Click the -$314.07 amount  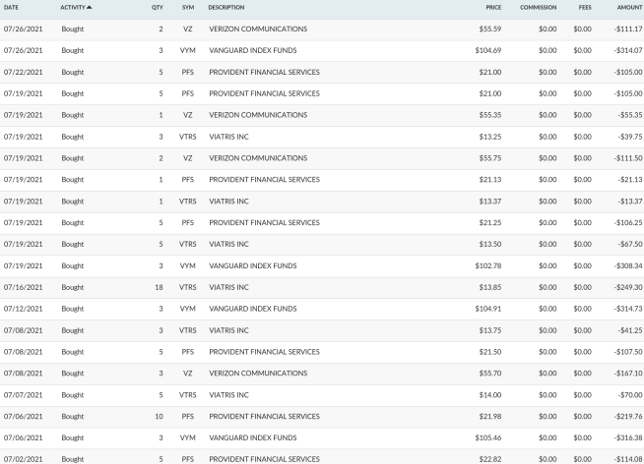[x=628, y=50]
